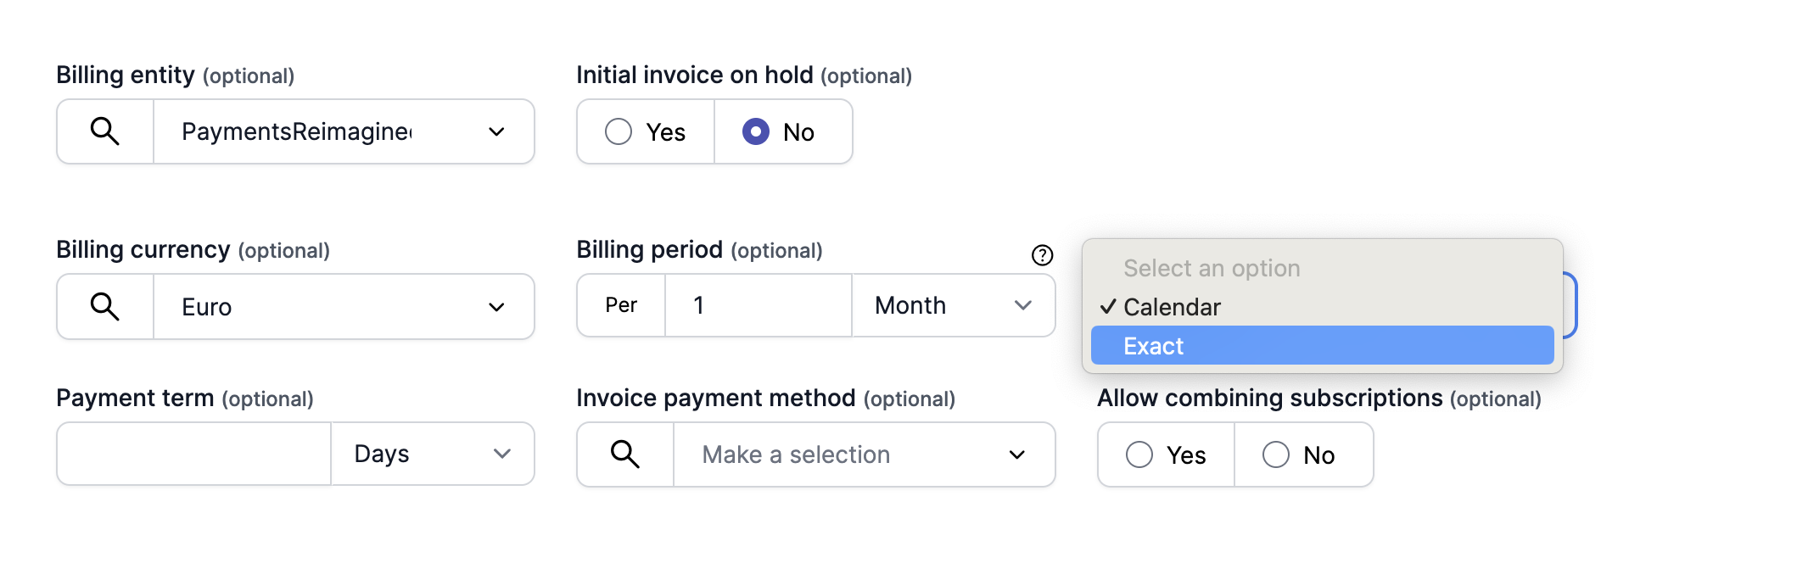Click the Billing entity search icon

point(105,131)
